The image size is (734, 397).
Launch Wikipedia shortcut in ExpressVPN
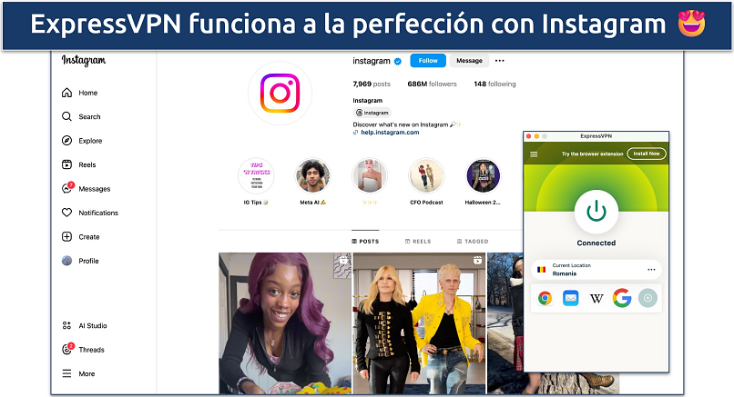(596, 298)
